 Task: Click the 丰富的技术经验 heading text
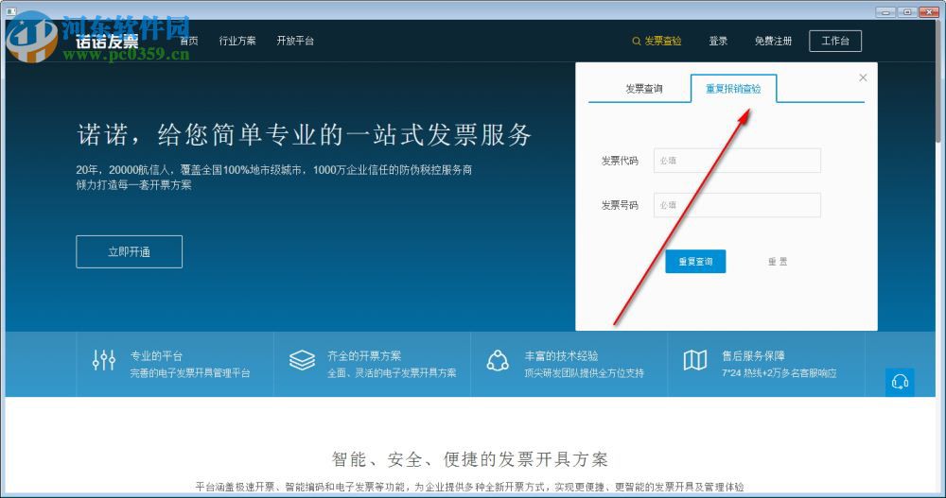tap(561, 355)
